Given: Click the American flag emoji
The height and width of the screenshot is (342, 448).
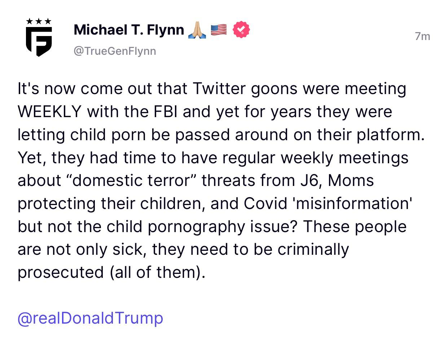Looking at the screenshot, I should point(219,30).
